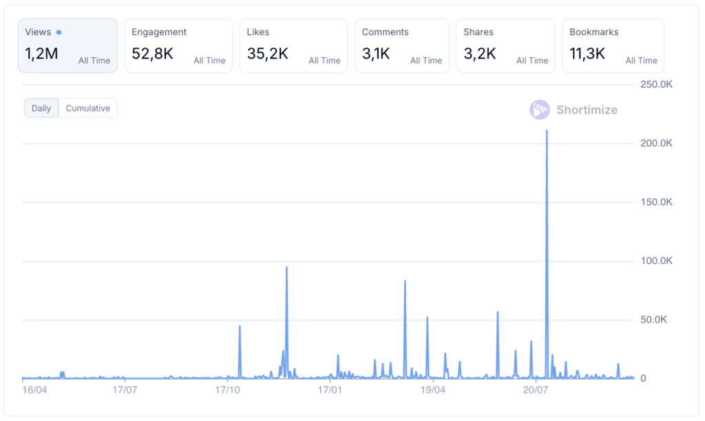Click the 16/04 date axis label
This screenshot has height=421, width=705.
[x=34, y=390]
